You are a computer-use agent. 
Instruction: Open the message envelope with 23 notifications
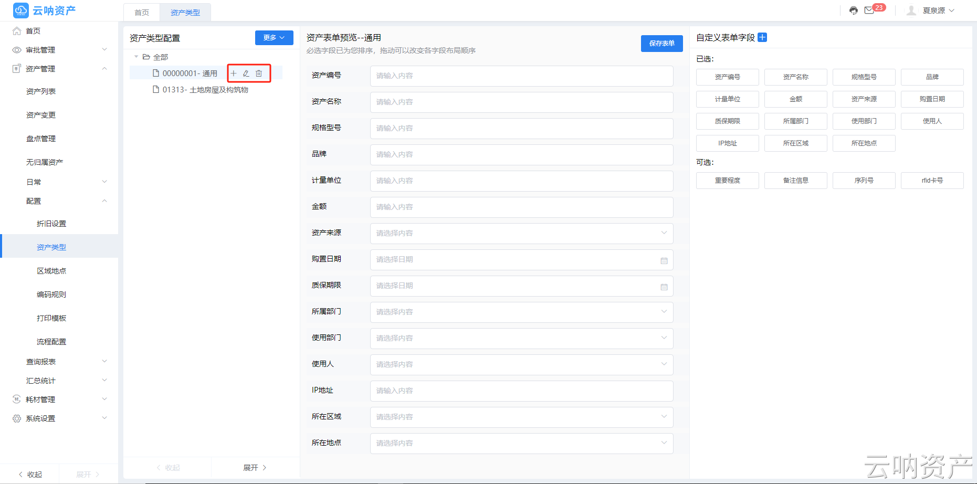click(869, 9)
